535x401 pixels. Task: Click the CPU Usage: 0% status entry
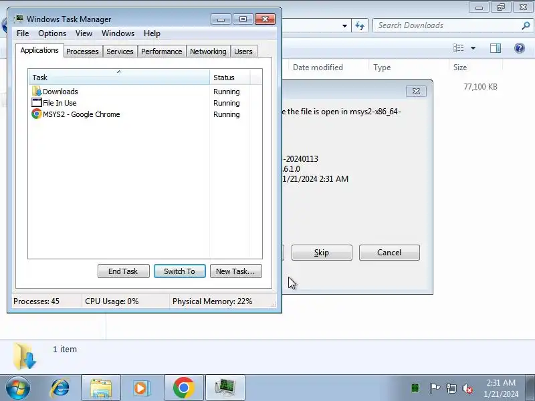112,301
